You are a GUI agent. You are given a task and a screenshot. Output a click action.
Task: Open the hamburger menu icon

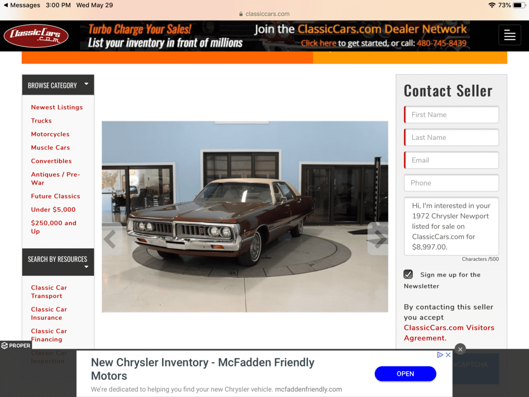[509, 35]
